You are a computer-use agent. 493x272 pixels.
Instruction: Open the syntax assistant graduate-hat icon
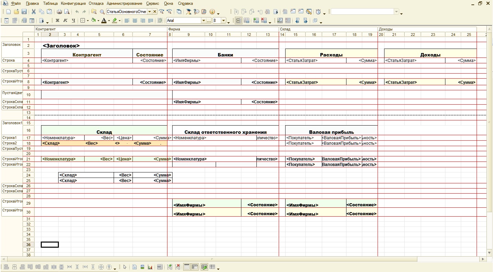[x=188, y=12]
